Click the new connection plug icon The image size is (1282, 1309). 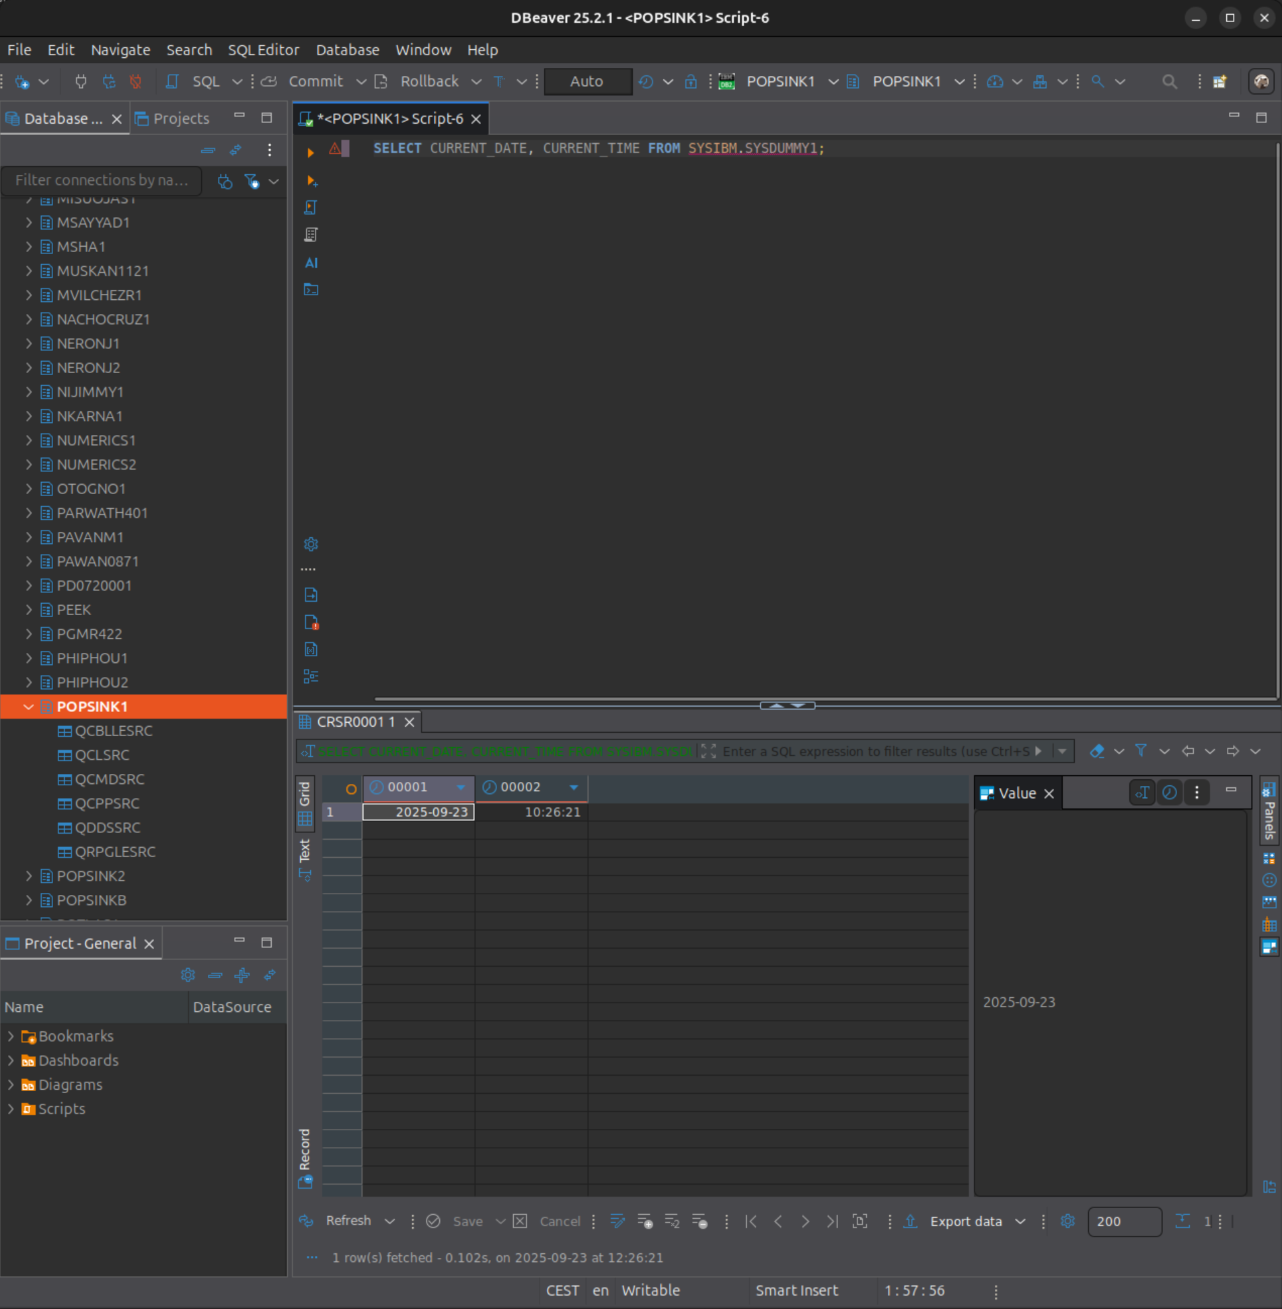point(22,81)
